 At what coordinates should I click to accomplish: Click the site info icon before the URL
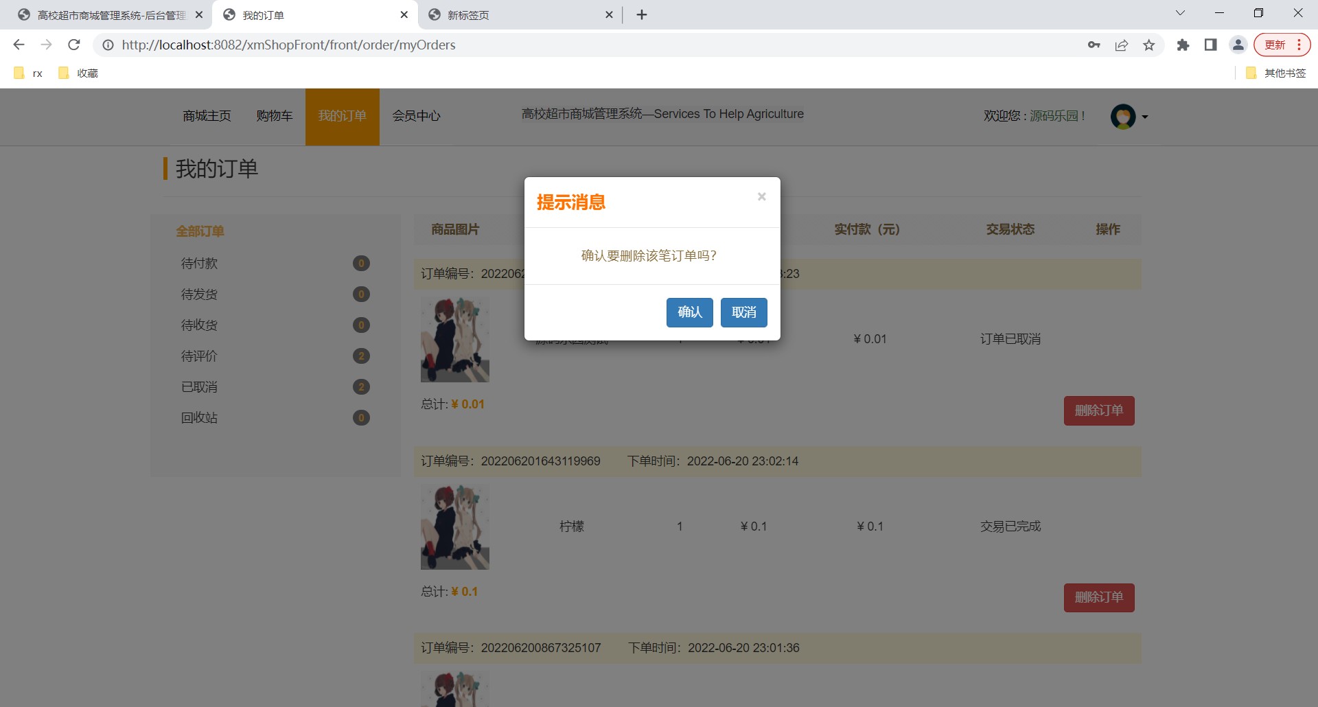pos(108,45)
